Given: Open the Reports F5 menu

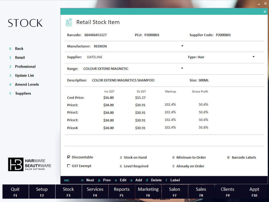Looking at the screenshot, I should click(122, 192).
